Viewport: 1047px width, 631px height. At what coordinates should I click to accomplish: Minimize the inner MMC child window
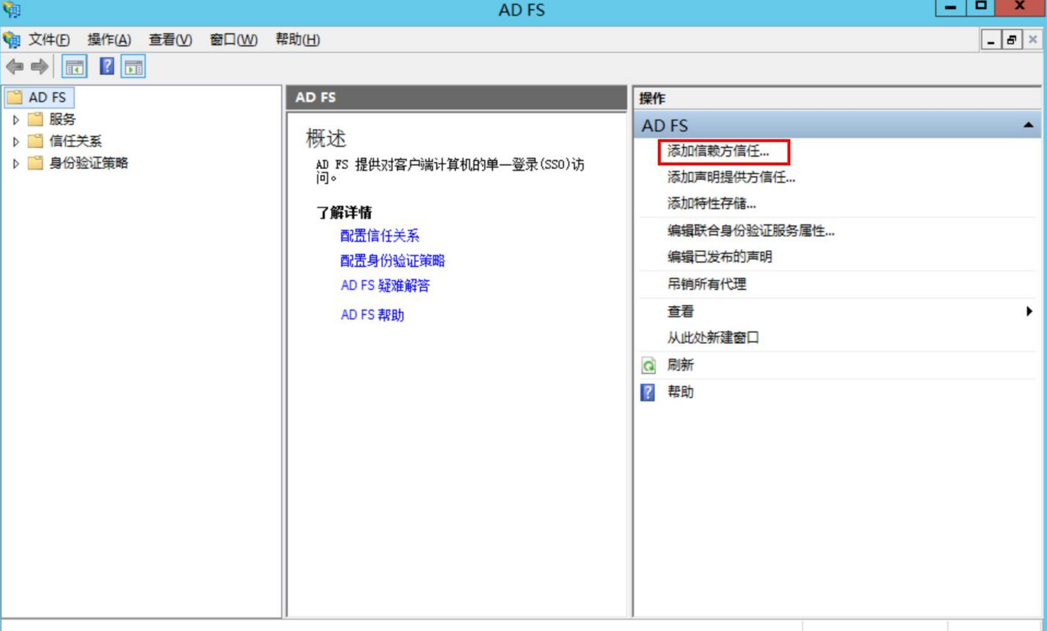pyautogui.click(x=991, y=40)
